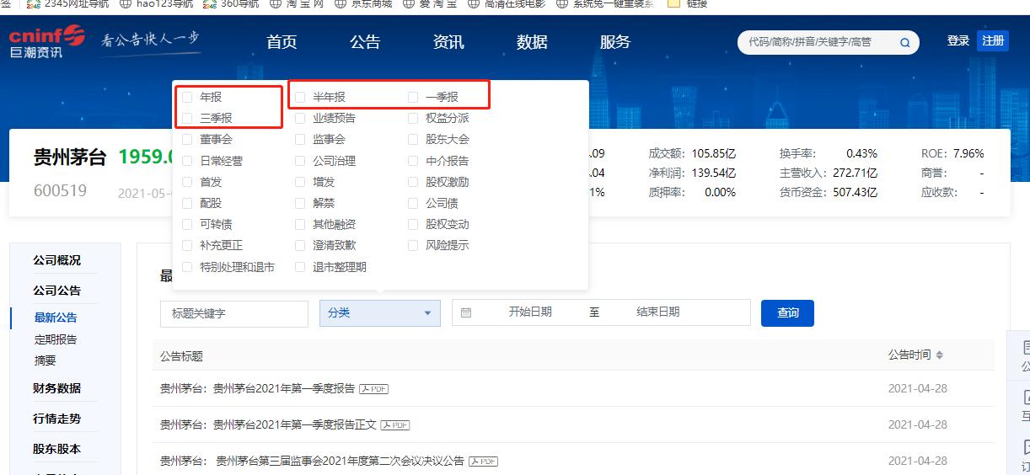Click the 登录 link
1030x475 pixels.
pos(958,40)
